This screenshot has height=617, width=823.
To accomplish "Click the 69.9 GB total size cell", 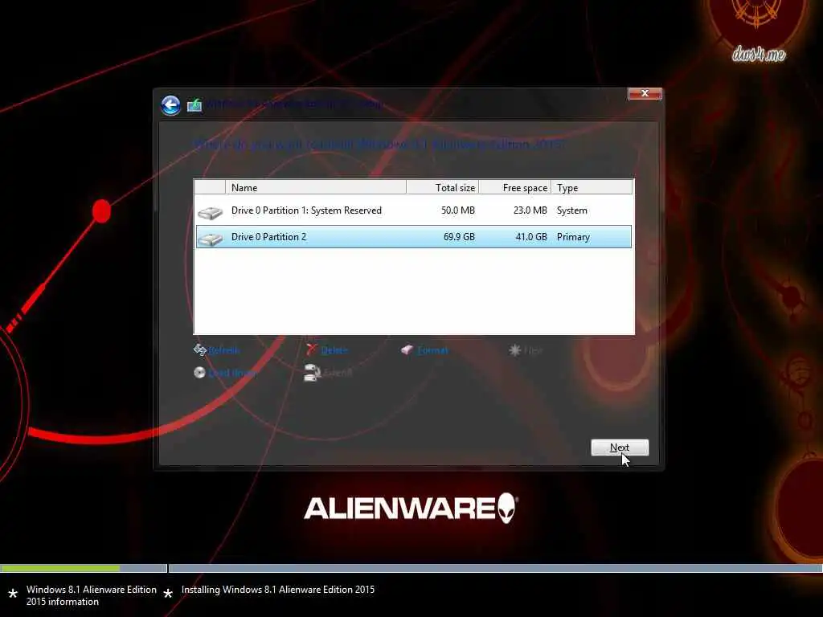I will click(x=459, y=237).
